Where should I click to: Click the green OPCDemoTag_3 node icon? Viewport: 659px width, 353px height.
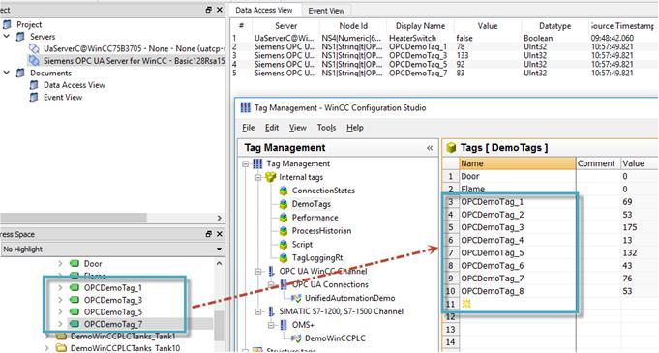pos(75,300)
